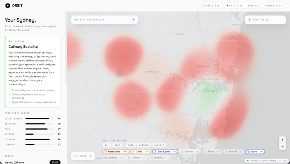The image size is (290, 164).
Task: Click the Data Live 2026-Q1 pill
Action: tap(242, 5)
